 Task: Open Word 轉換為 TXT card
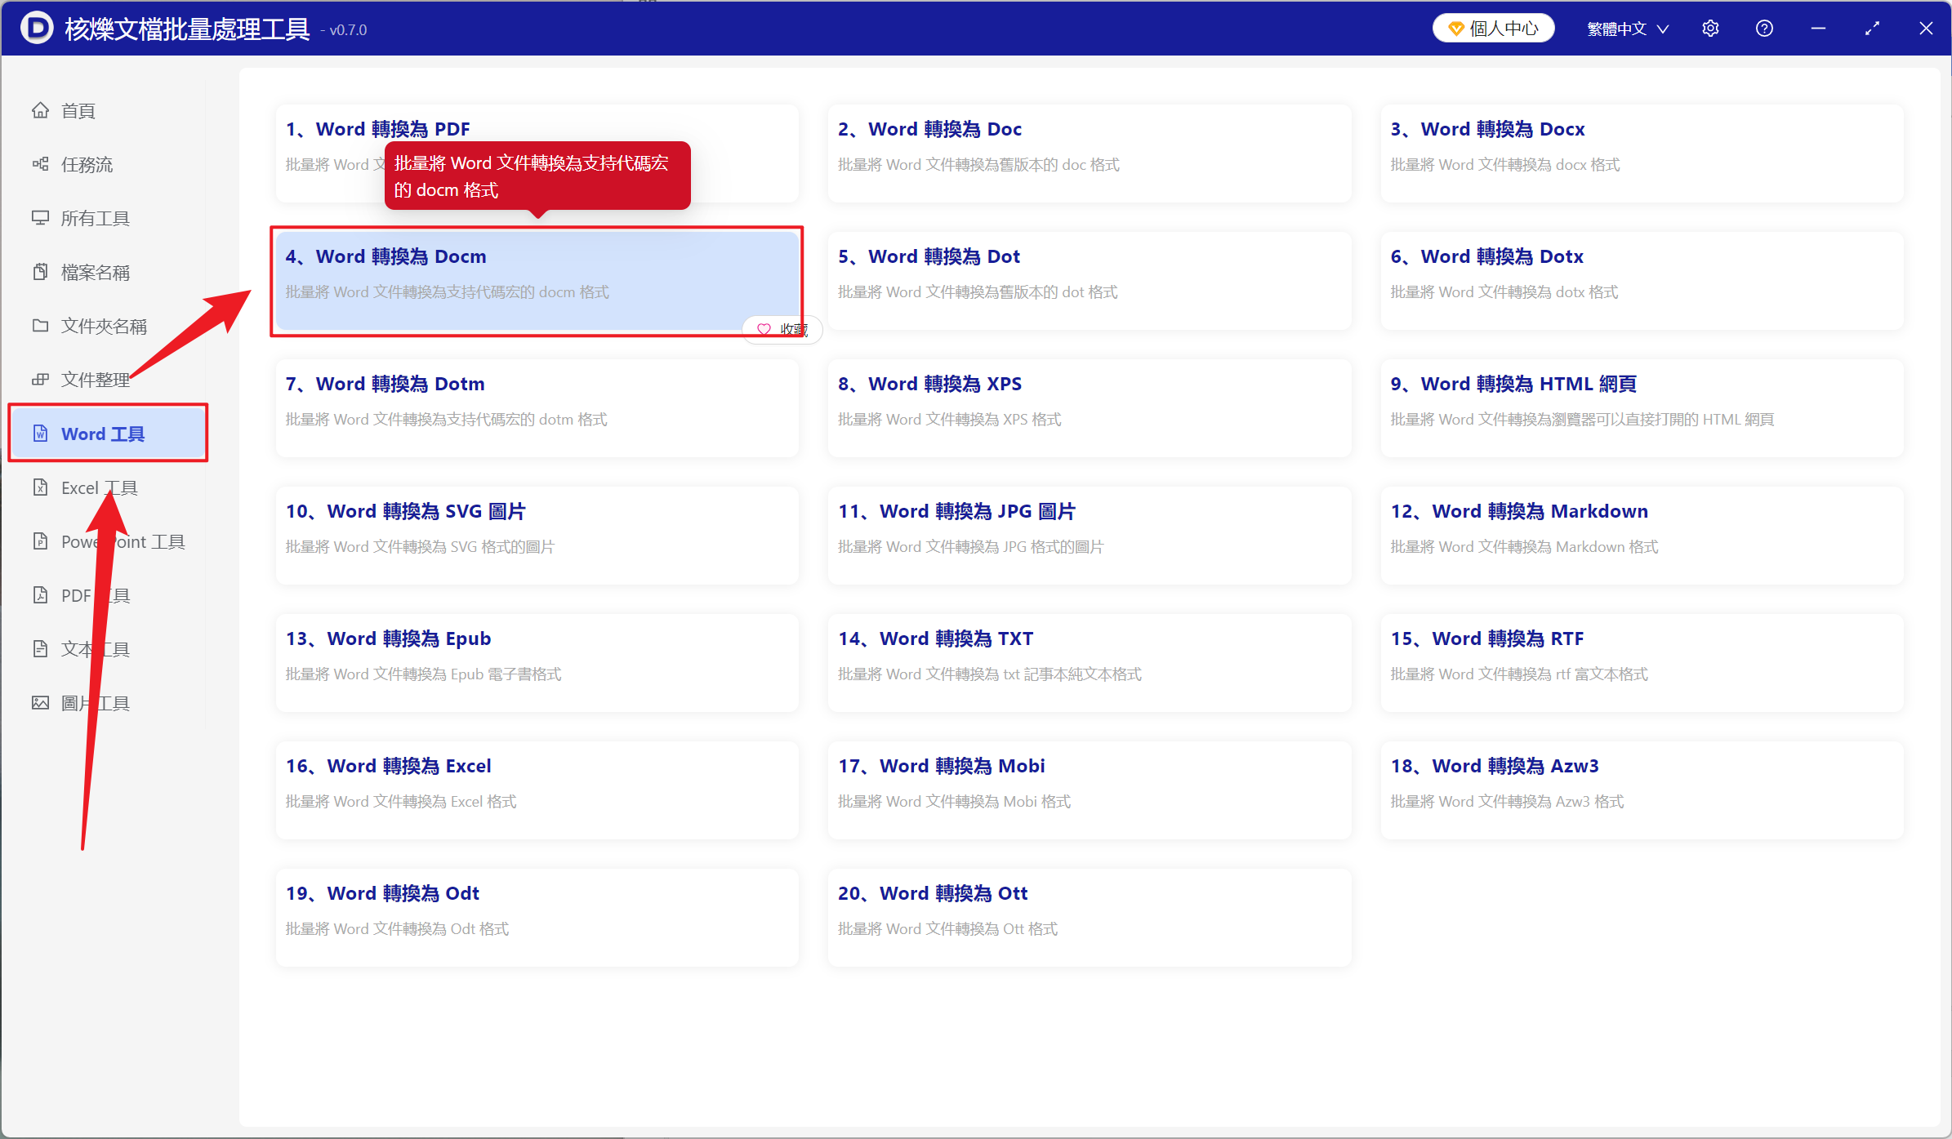point(1089,662)
